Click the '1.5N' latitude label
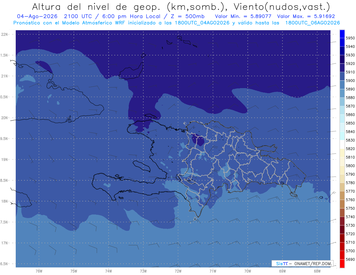 click(4, 55)
